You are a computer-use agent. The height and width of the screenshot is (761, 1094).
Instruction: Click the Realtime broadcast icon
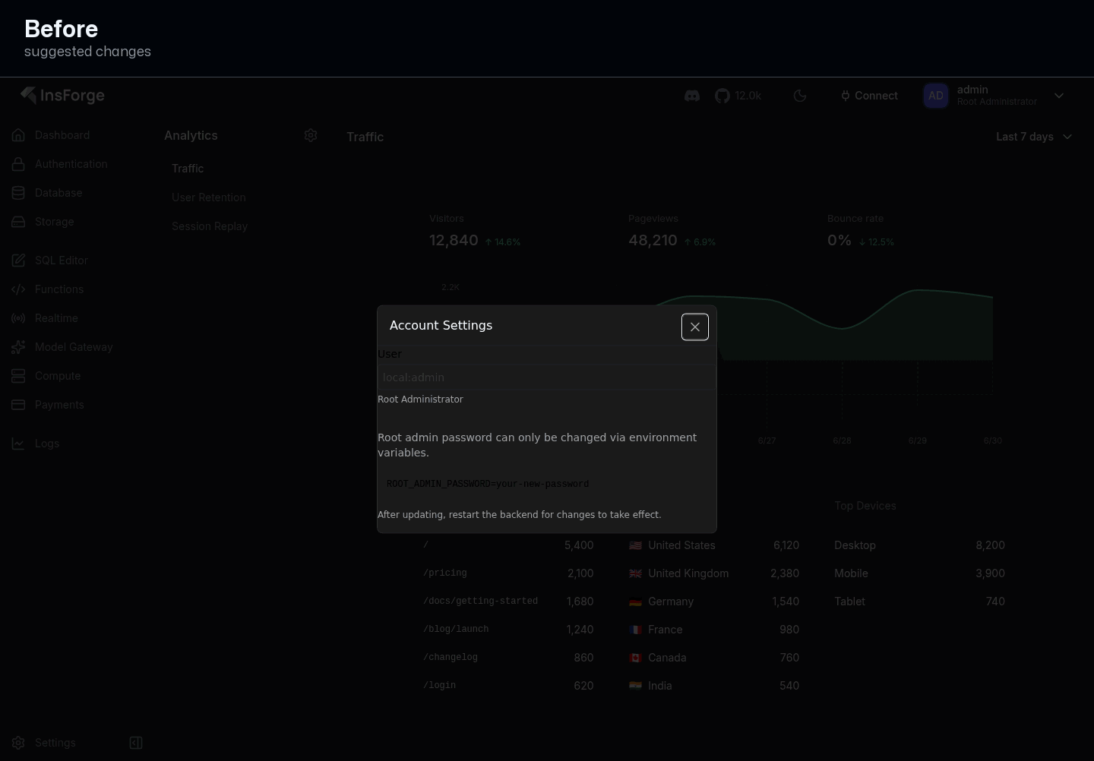pos(18,318)
